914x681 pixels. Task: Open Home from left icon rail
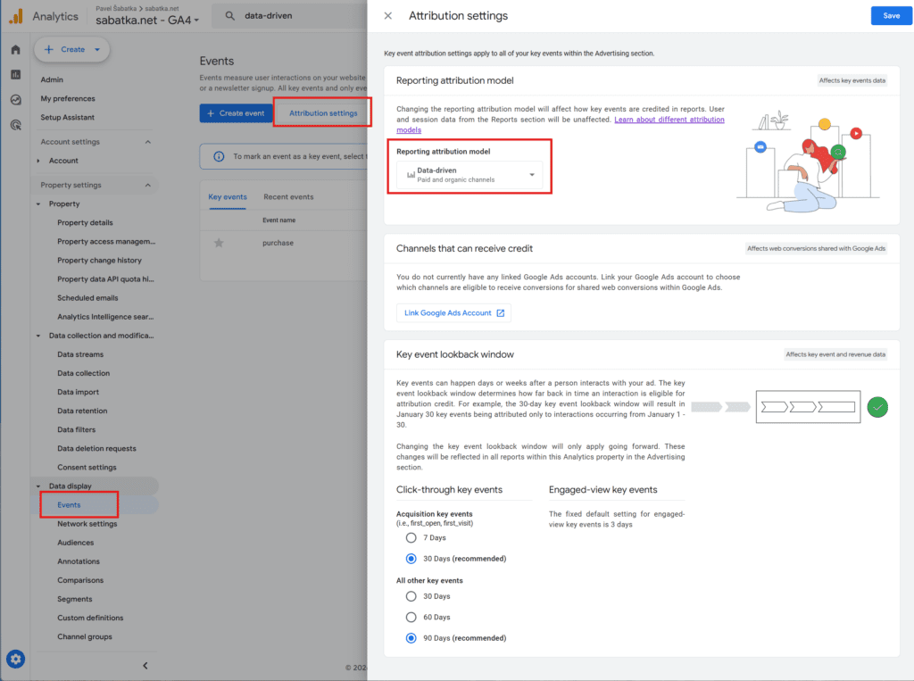click(15, 50)
